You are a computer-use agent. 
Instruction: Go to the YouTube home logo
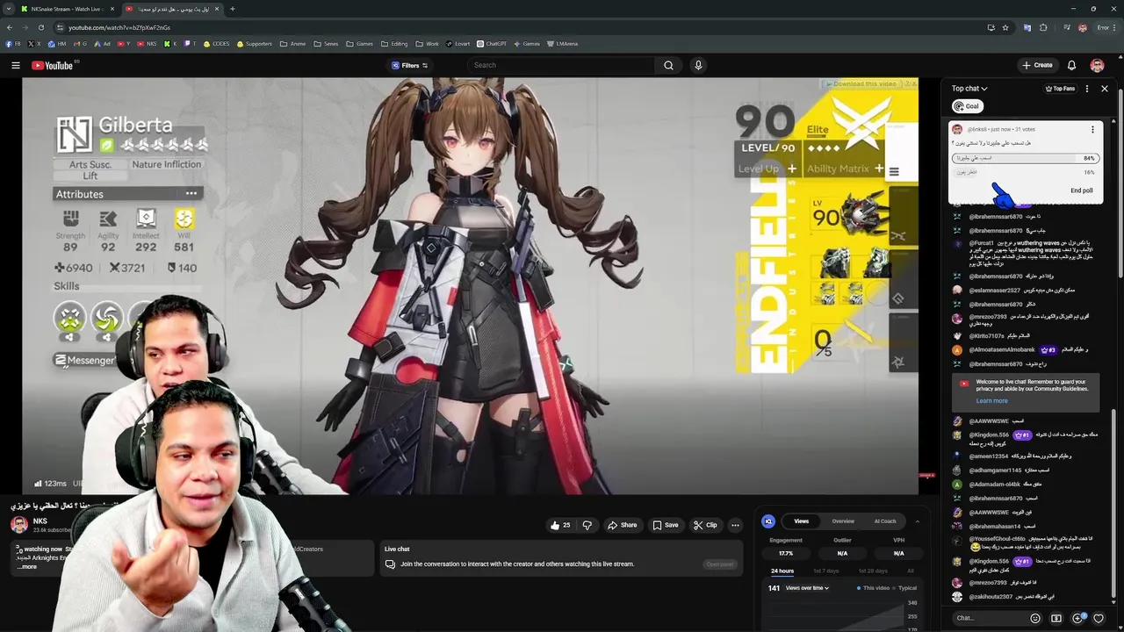tap(54, 65)
